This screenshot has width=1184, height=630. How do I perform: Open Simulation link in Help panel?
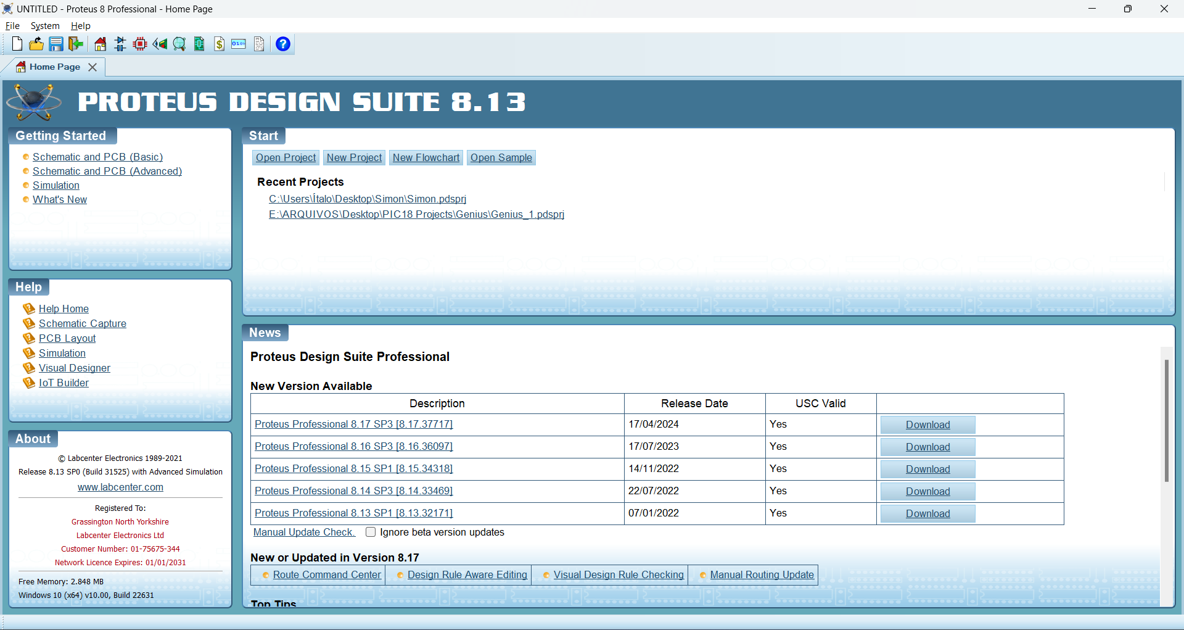[62, 353]
